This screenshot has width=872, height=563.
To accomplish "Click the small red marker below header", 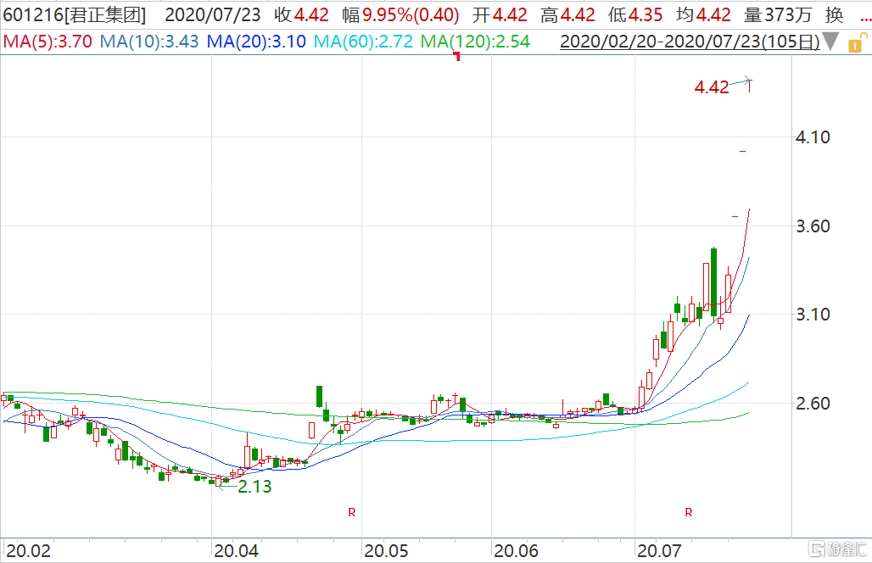I will [457, 56].
